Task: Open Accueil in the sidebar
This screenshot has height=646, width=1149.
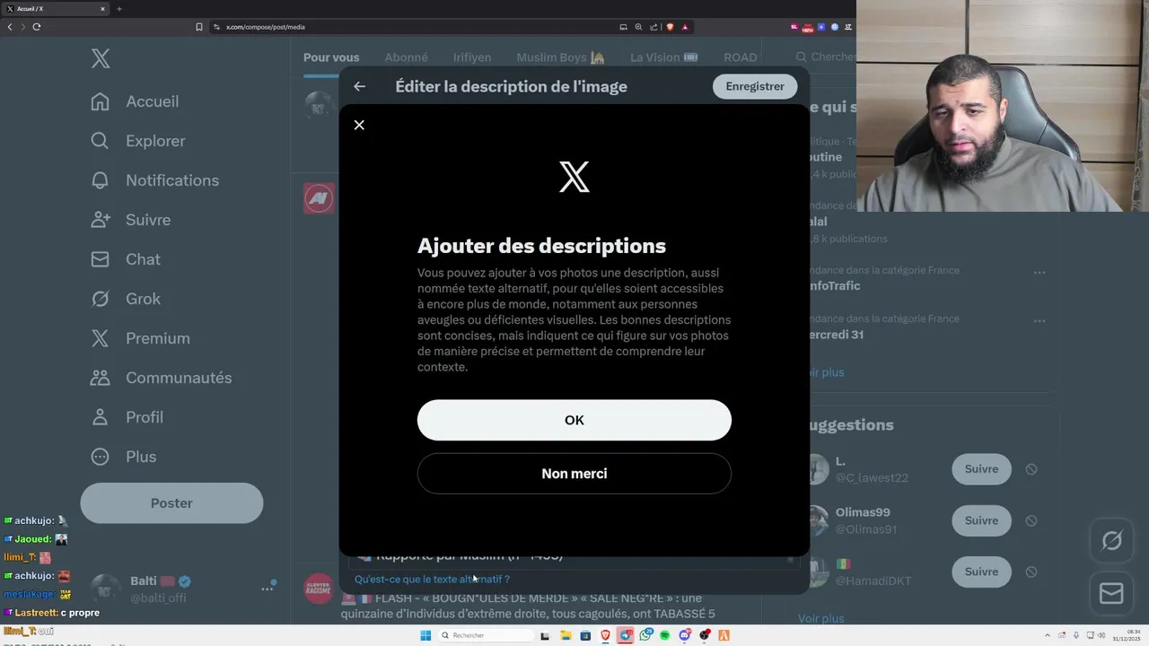Action: [x=135, y=101]
